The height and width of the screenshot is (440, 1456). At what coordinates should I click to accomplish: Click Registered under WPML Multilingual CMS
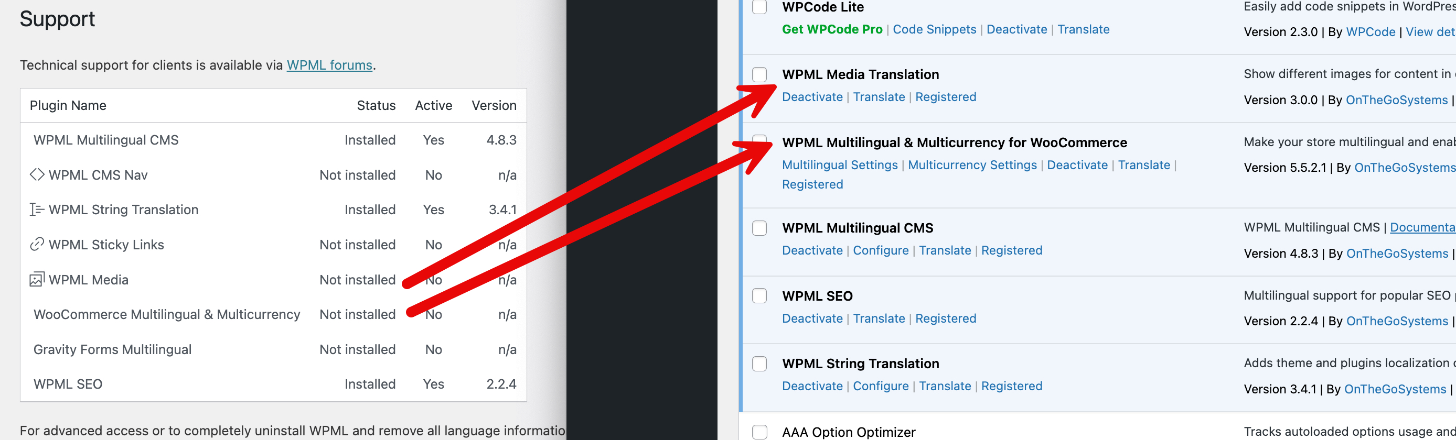[1012, 251]
